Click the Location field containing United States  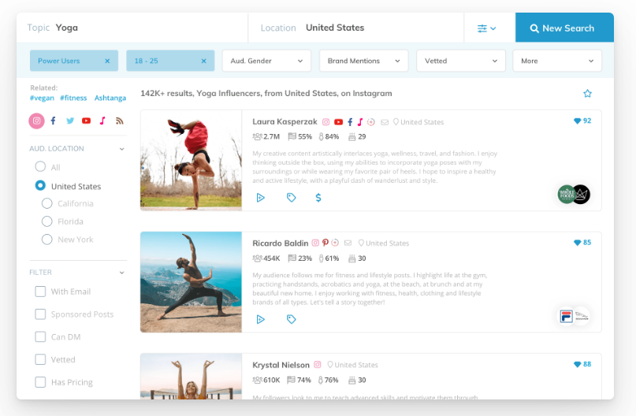coord(355,28)
